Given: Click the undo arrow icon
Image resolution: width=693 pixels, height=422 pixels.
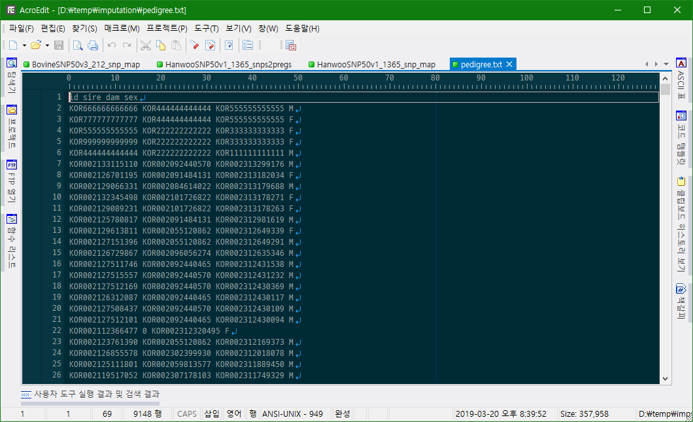Looking at the screenshot, I should tap(112, 45).
